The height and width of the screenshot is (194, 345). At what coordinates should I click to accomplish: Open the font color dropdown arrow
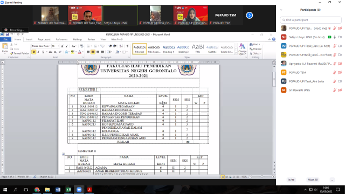(82, 52)
